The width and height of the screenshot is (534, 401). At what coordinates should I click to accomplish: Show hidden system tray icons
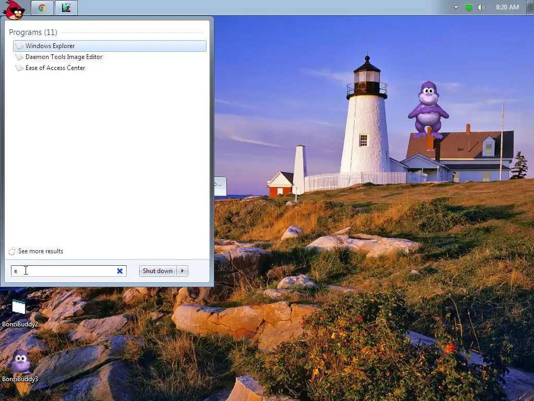click(456, 7)
